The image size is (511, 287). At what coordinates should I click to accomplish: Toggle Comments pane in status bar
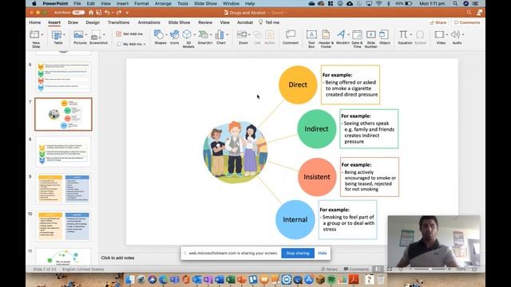point(356,269)
